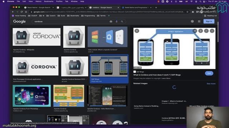Reload the current page
The height and width of the screenshot is (128, 229).
(x=21, y=12)
